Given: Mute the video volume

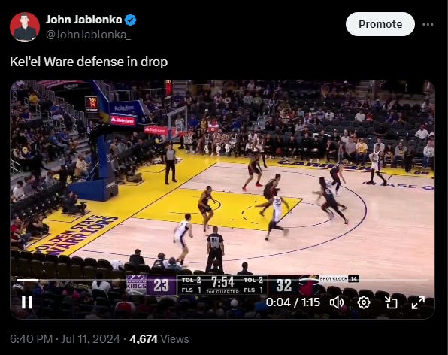Looking at the screenshot, I should [338, 302].
